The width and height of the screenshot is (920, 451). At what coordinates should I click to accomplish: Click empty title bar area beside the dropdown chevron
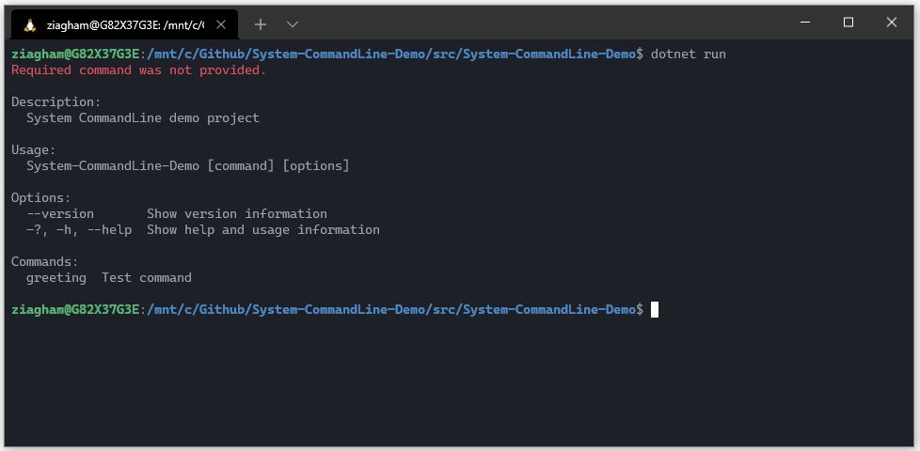tap(528, 23)
